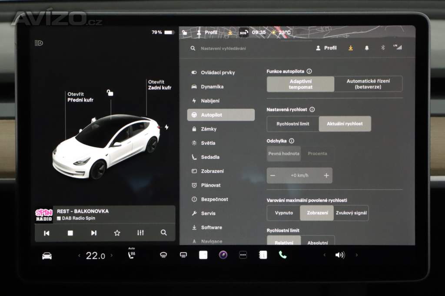The image size is (445, 296).
Task: Decrease volume with left chevron
Action: click(324, 255)
